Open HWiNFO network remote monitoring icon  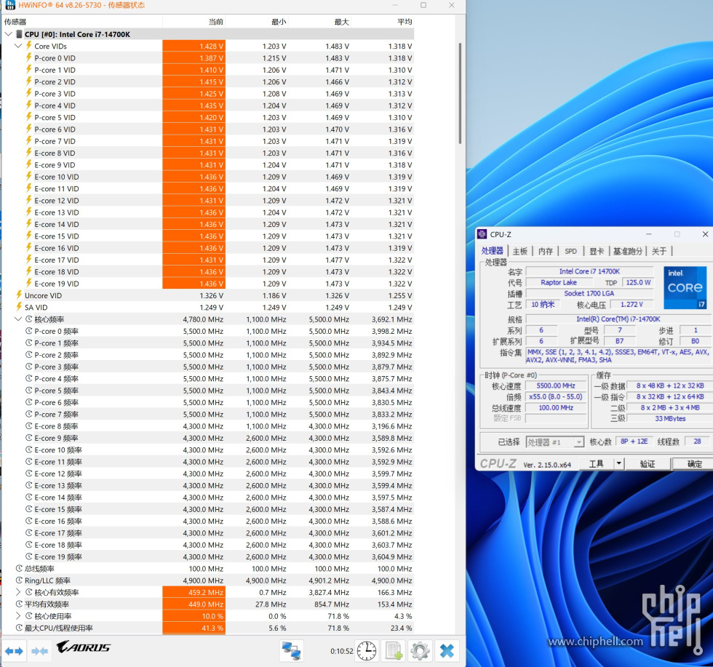(291, 651)
